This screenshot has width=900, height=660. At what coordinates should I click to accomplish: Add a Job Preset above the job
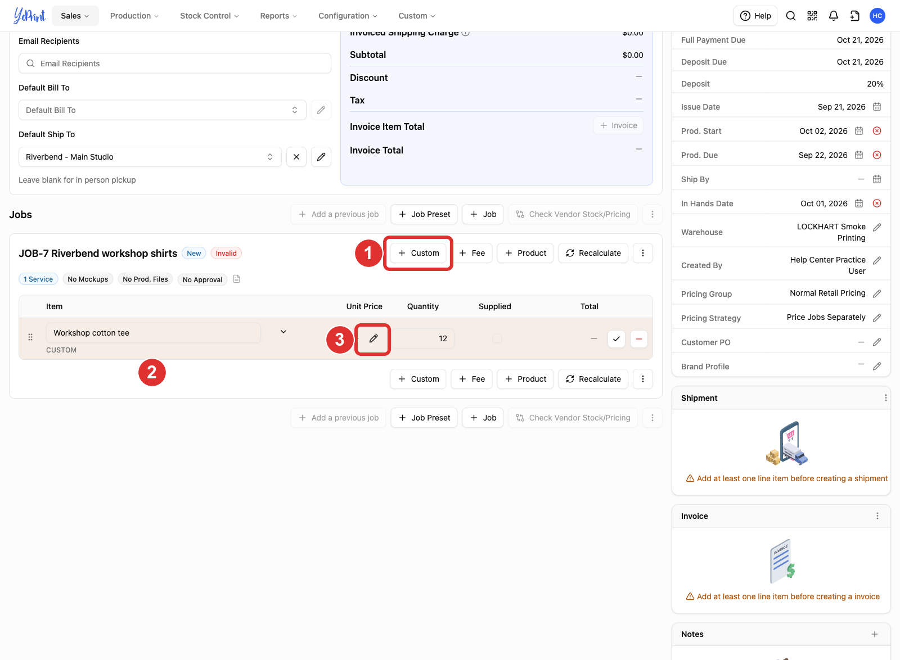(x=424, y=214)
